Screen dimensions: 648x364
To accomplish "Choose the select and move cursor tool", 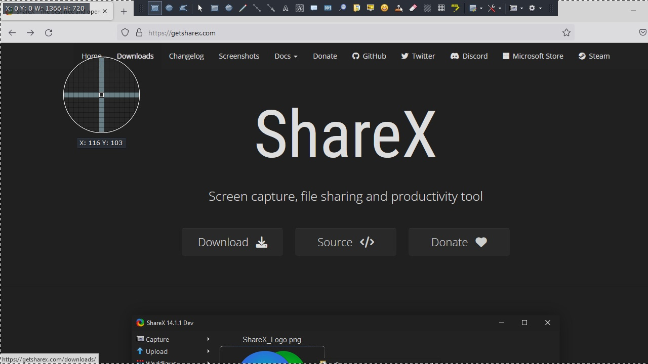I will (200, 8).
